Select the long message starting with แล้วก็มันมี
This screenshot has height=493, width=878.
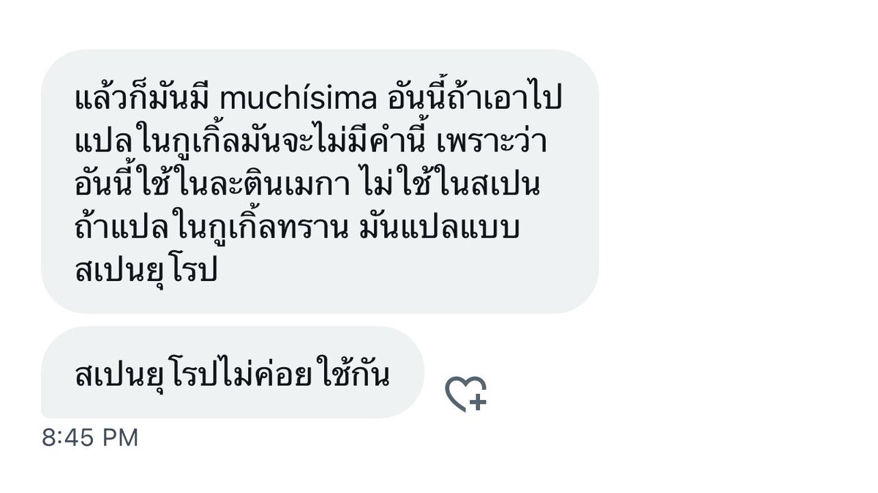(320, 181)
